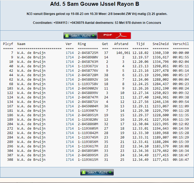The height and width of the screenshot is (183, 194).
Task: Click Verschil value 00:11:09
Action: click(181, 106)
